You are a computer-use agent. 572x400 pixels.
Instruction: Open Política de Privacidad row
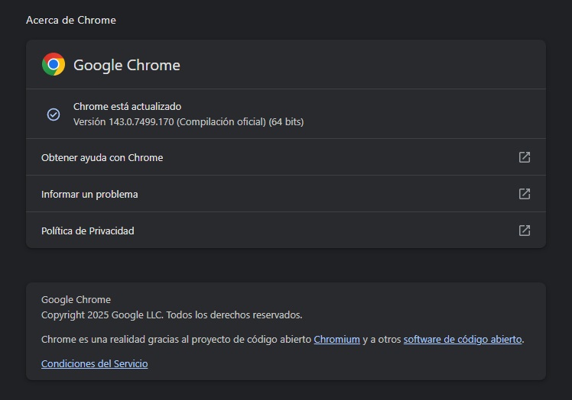coord(286,231)
